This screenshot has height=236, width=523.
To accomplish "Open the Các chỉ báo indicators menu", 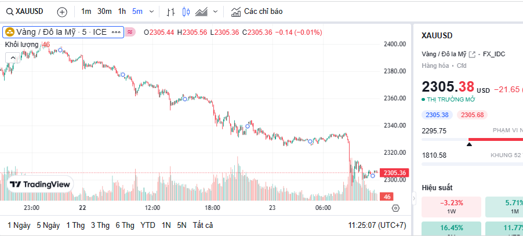I will pos(256,12).
